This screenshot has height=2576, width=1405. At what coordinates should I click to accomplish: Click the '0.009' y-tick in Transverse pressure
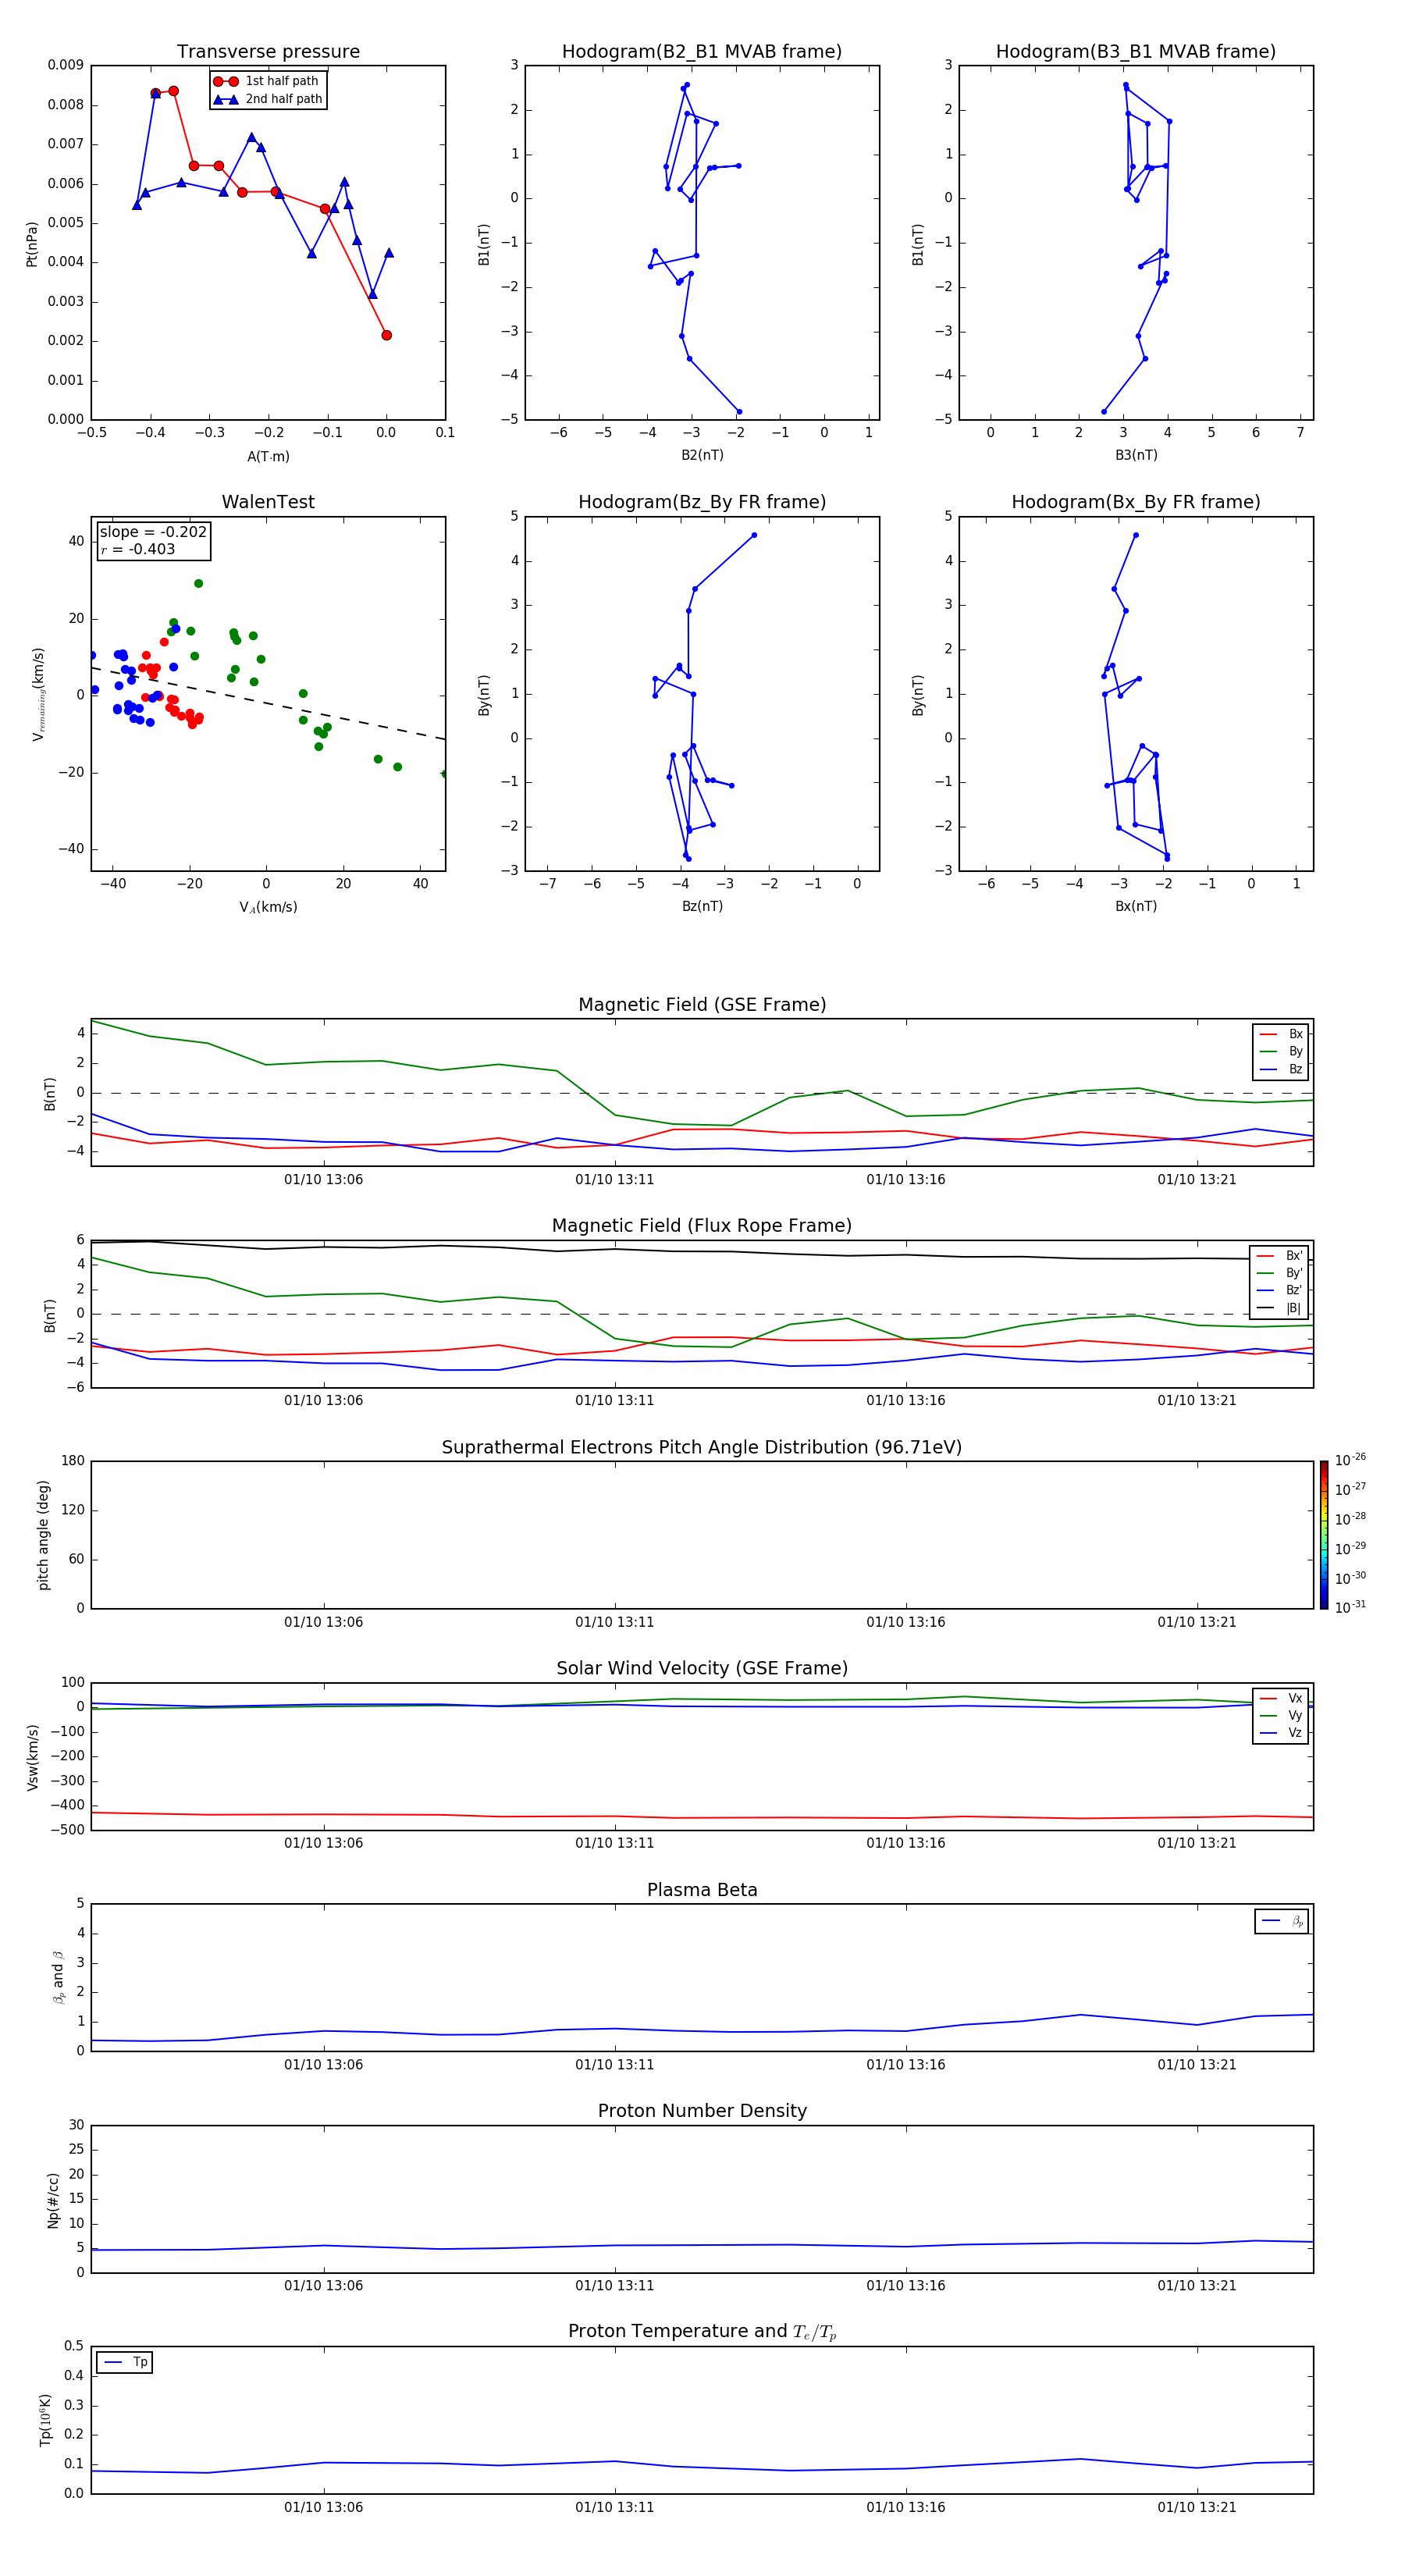65,65
